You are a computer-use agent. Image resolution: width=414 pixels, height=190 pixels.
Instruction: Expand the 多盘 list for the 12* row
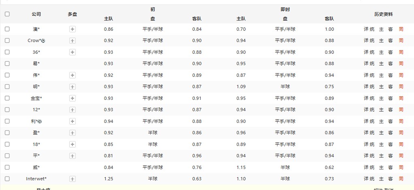[73, 110]
